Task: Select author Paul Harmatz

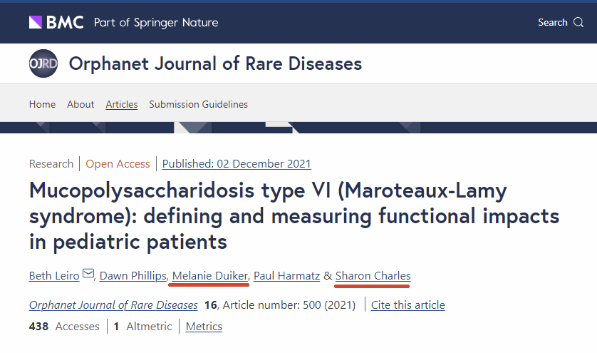Action: tap(286, 275)
